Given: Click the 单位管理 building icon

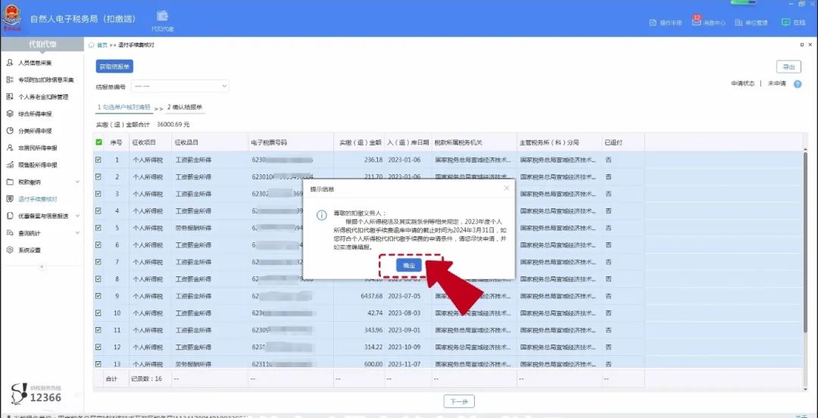Looking at the screenshot, I should coord(738,23).
